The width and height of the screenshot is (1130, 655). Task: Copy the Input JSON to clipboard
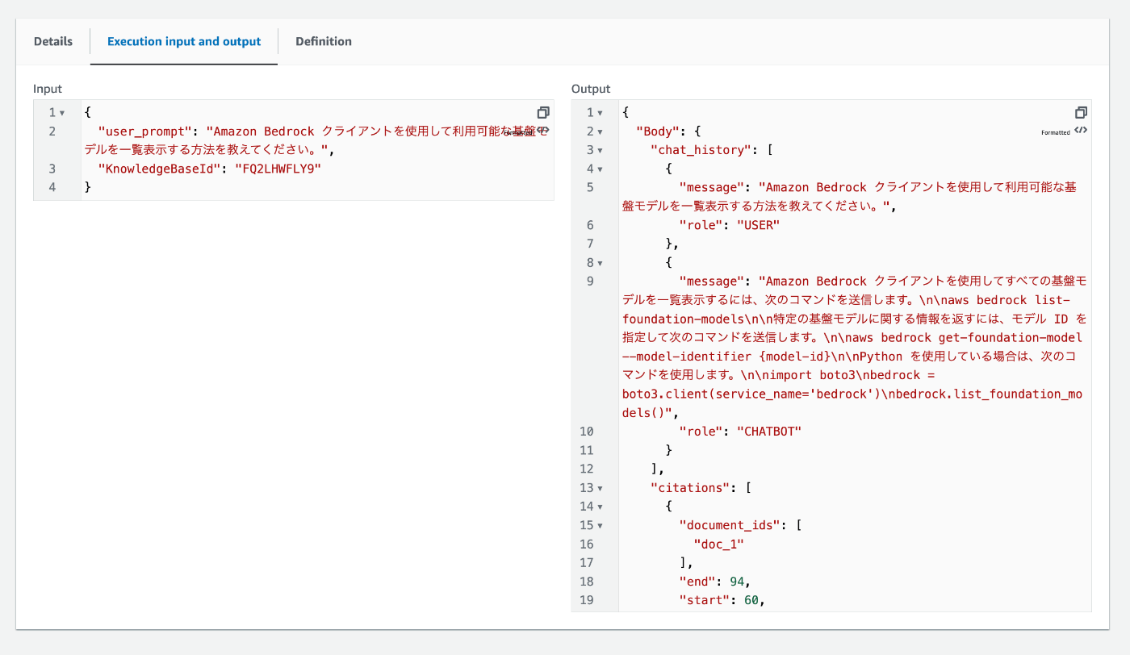(543, 112)
